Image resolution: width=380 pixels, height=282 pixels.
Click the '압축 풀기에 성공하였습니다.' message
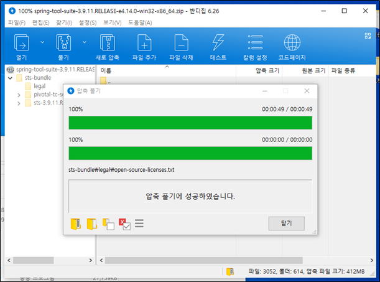pyautogui.click(x=190, y=196)
